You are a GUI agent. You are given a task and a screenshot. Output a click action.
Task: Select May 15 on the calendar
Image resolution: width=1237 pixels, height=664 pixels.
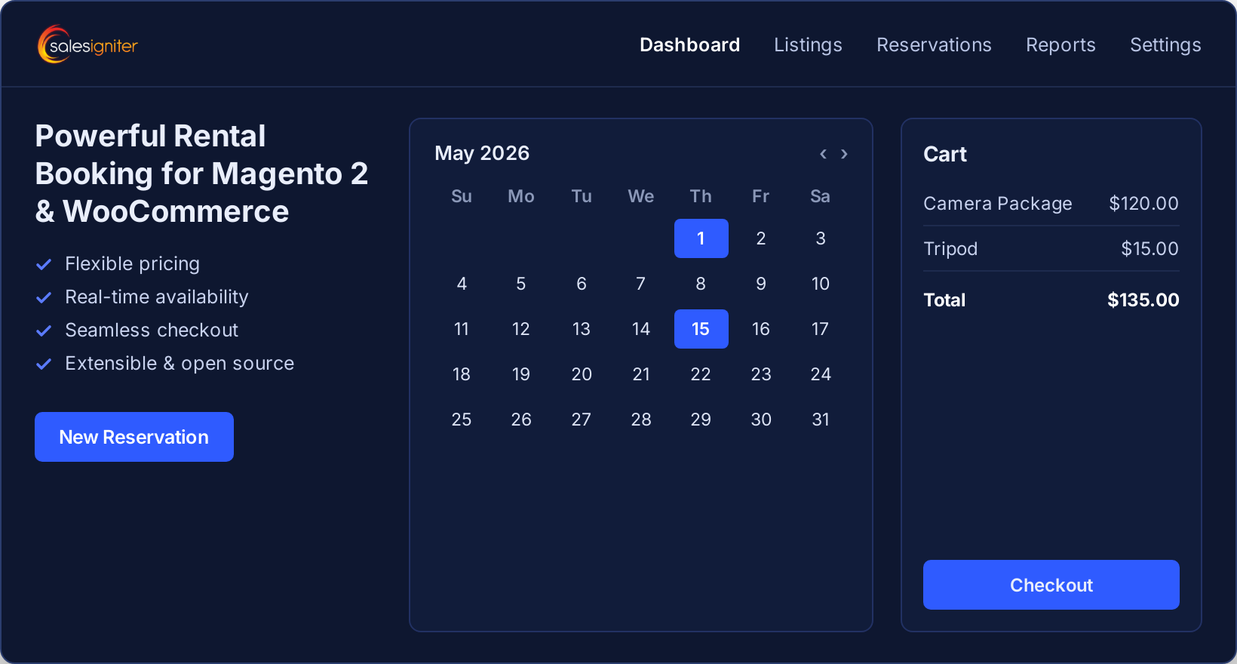[701, 329]
